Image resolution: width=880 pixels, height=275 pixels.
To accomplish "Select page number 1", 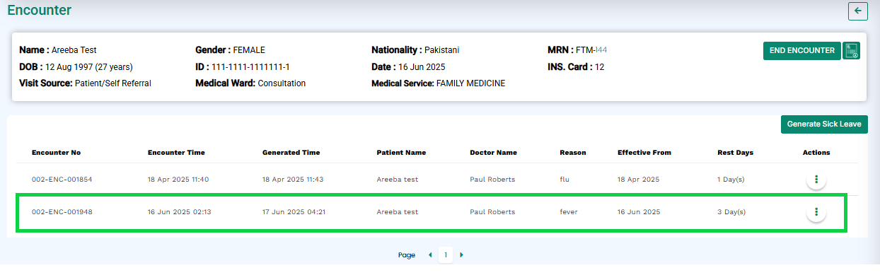I will (446, 255).
